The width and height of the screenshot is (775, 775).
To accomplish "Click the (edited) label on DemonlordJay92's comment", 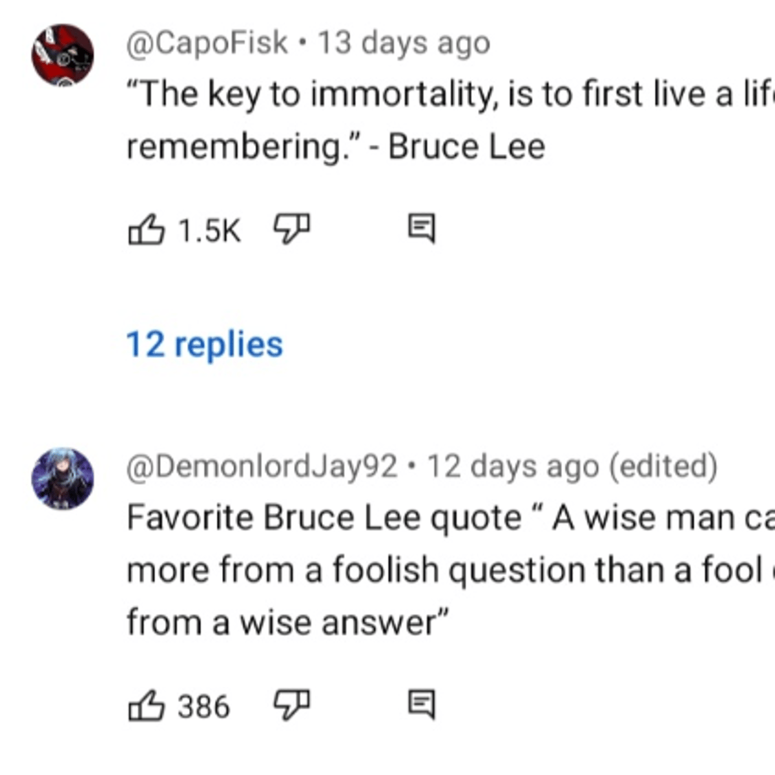I will coord(663,467).
